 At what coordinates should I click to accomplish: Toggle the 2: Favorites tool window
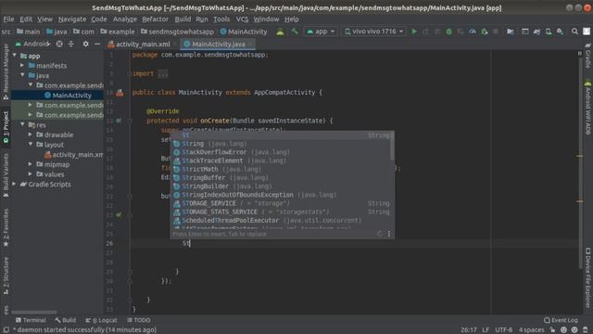(6, 227)
